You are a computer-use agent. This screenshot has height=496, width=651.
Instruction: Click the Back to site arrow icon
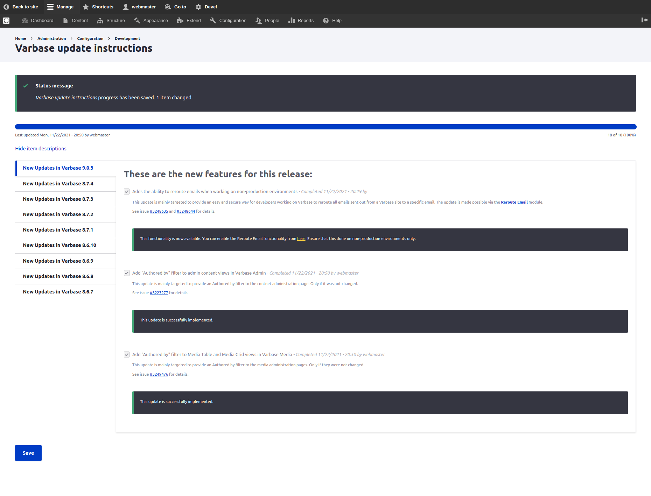(6, 7)
